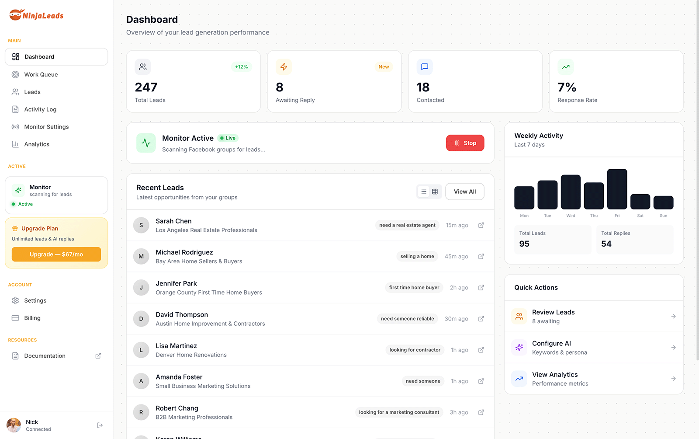Open Sarah Chen's lead via external link icon
Image resolution: width=699 pixels, height=439 pixels.
coord(481,225)
